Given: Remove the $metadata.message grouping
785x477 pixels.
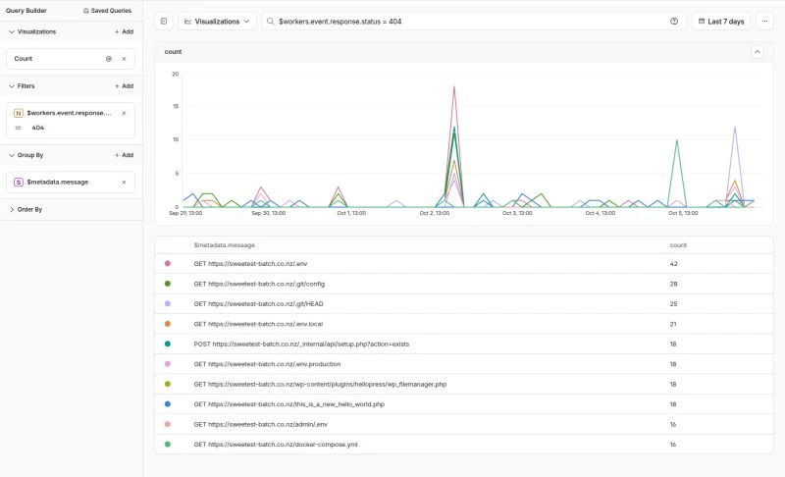Looking at the screenshot, I should (x=124, y=183).
